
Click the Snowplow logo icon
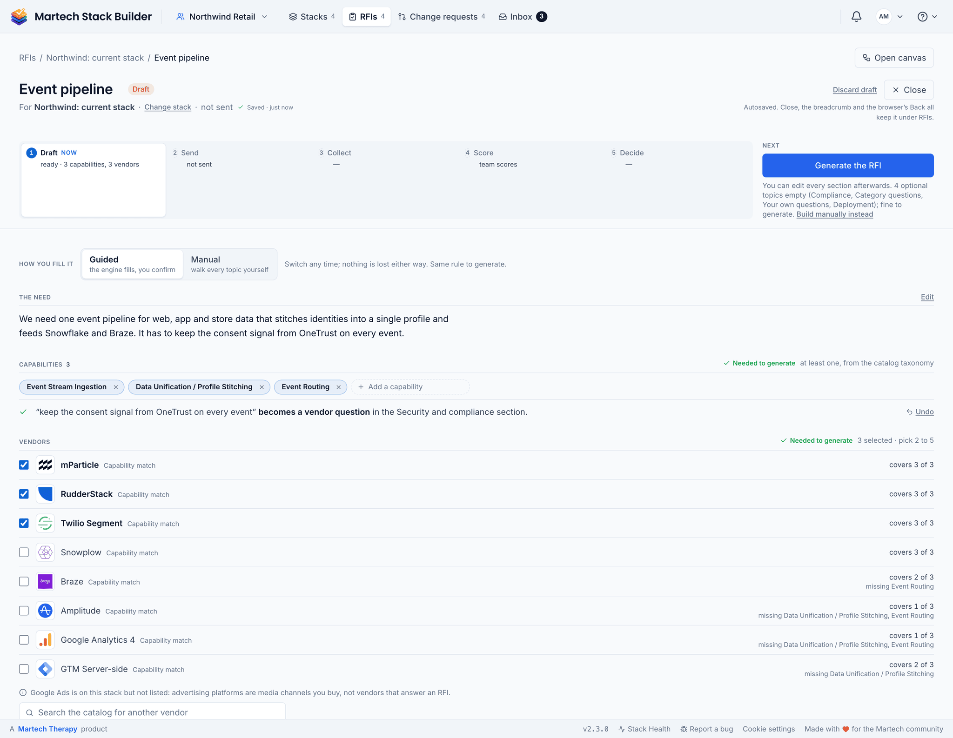point(45,552)
